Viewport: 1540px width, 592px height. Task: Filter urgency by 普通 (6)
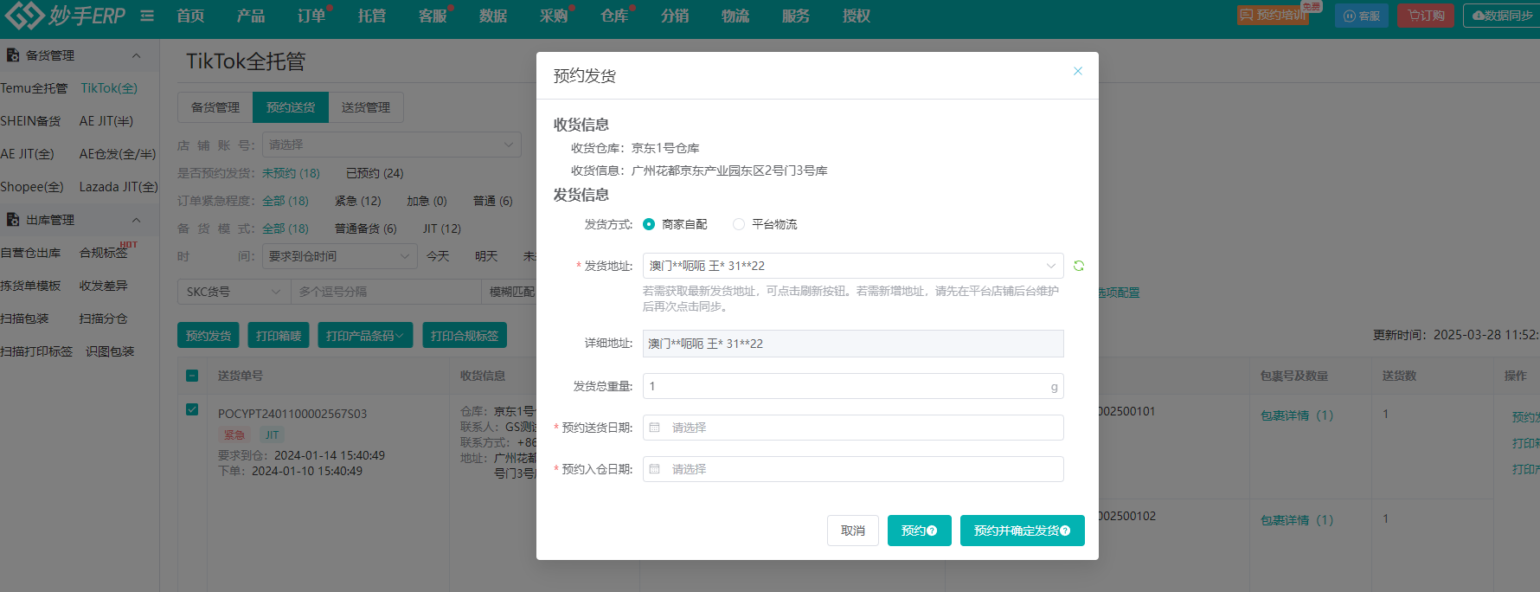492,201
